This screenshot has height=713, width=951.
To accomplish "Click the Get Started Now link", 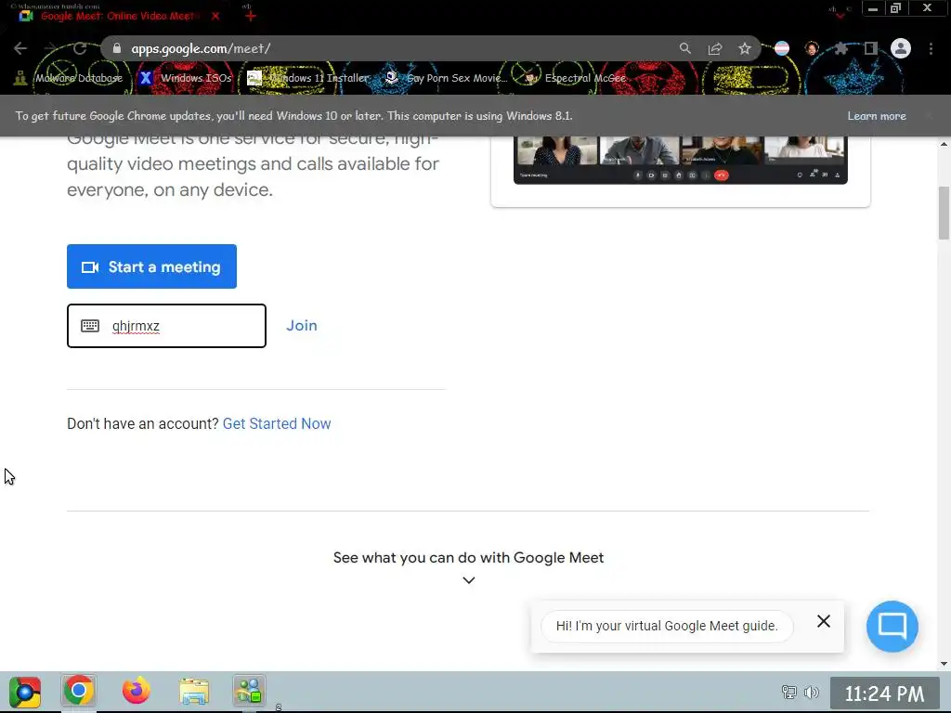I will coord(277,423).
